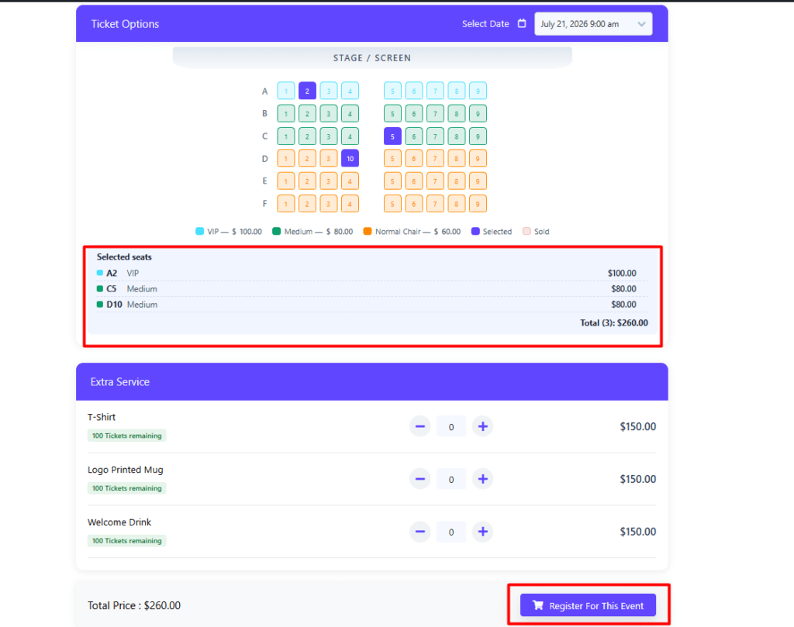This screenshot has width=794, height=627.
Task: Decrease Welcome Drink quantity
Action: coord(419,532)
